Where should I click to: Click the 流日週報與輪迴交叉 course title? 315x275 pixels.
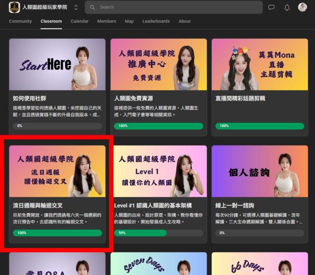[x=38, y=205]
